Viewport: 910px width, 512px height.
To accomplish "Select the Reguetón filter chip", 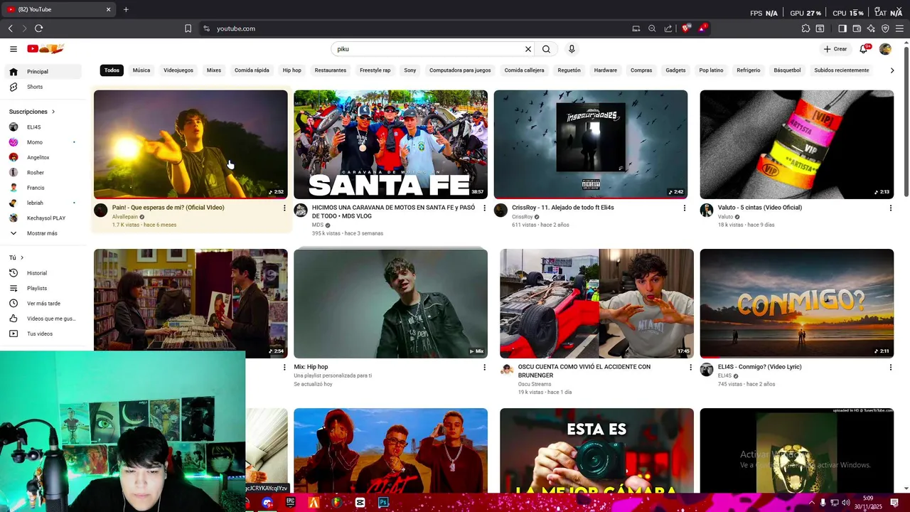I will (569, 70).
